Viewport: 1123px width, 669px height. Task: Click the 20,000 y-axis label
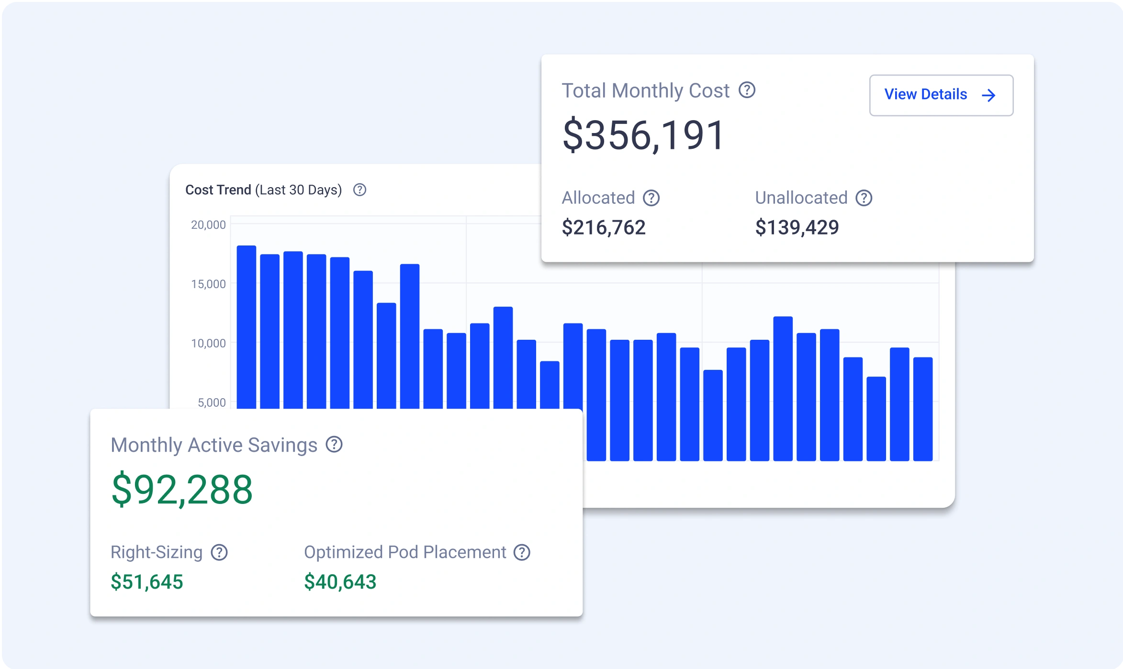pos(208,225)
